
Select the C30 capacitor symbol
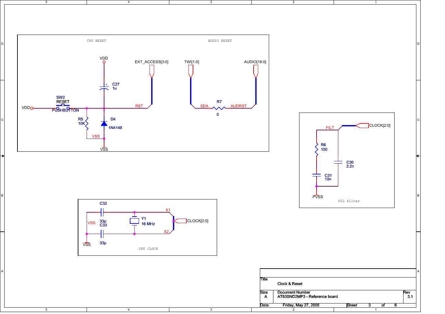click(338, 162)
